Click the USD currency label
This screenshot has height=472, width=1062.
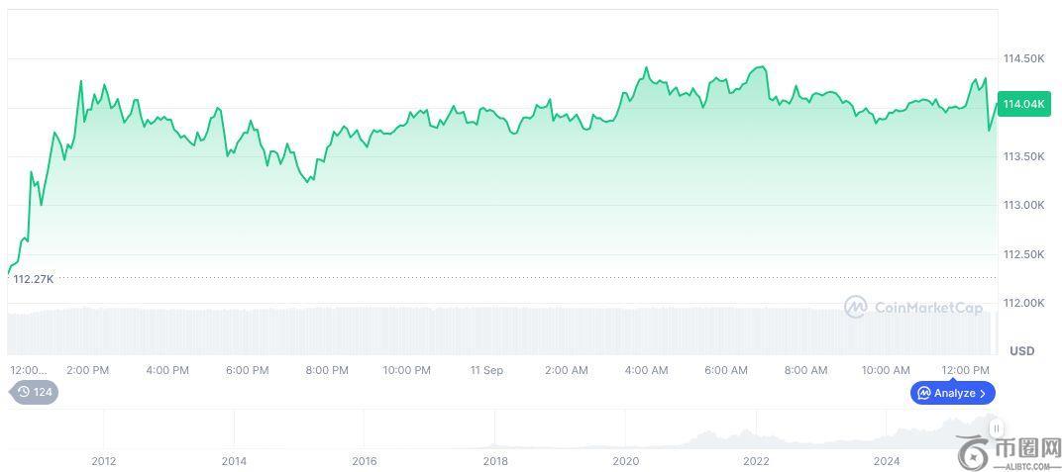pyautogui.click(x=1021, y=350)
